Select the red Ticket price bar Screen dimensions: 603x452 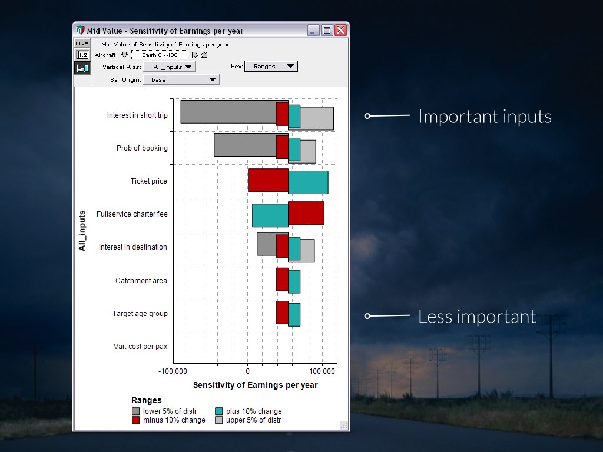(x=268, y=181)
